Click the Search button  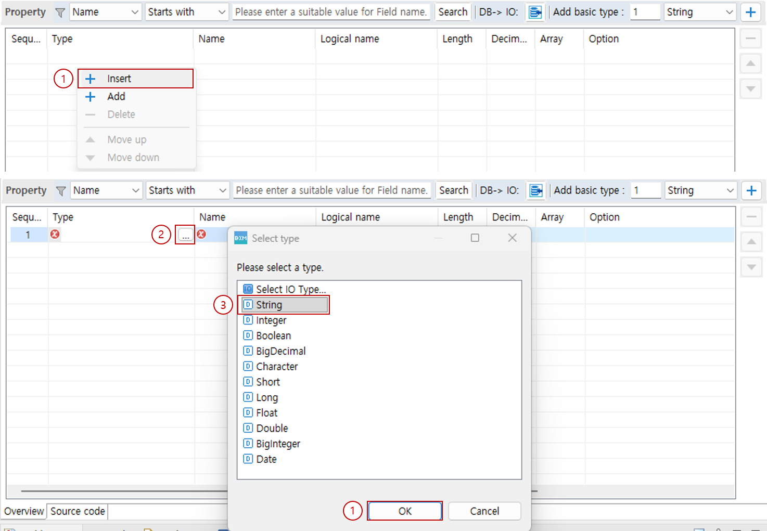pos(452,11)
